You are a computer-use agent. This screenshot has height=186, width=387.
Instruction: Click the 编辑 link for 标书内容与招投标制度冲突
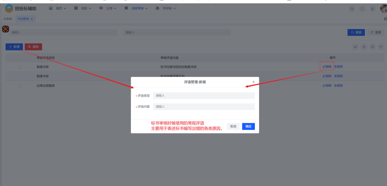point(327,66)
